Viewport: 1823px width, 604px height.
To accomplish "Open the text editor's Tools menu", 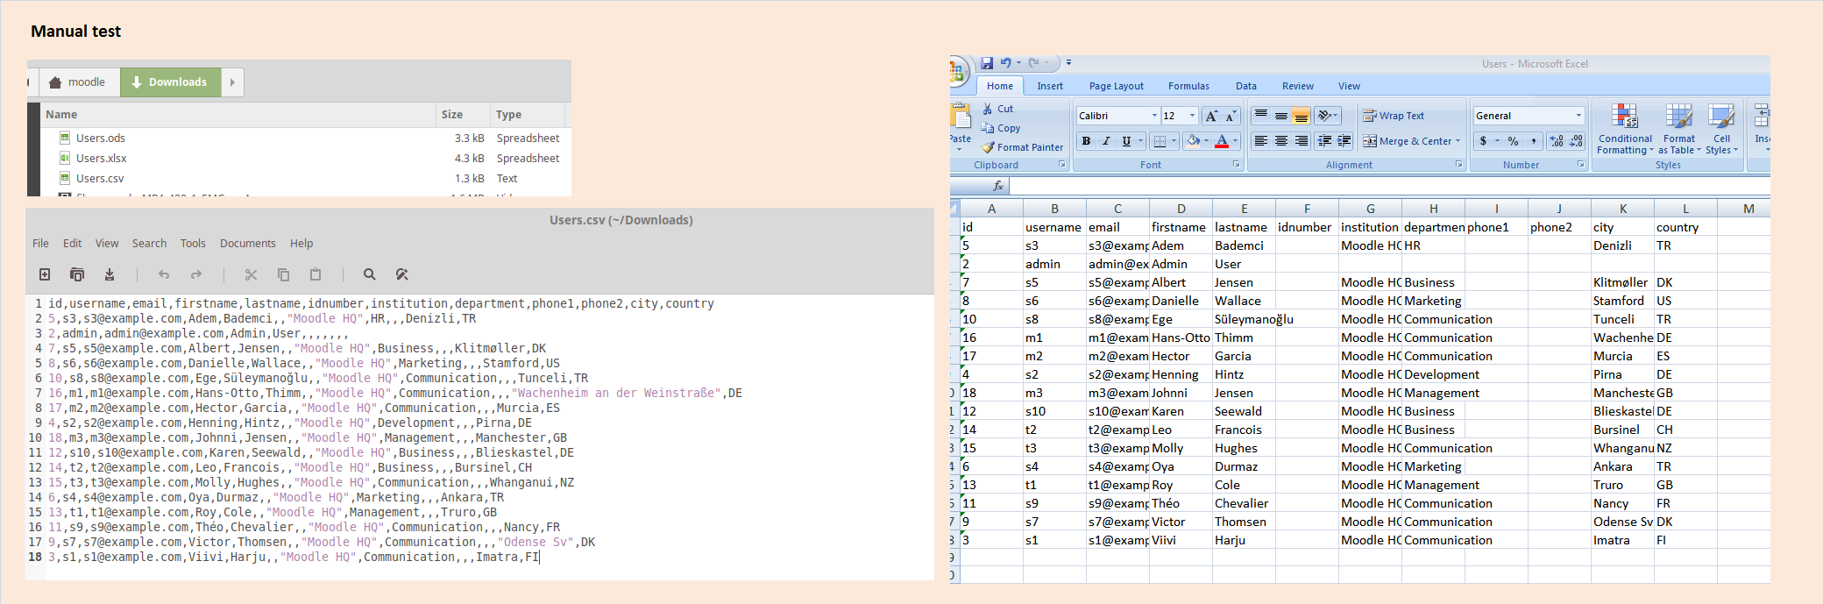I will point(193,244).
